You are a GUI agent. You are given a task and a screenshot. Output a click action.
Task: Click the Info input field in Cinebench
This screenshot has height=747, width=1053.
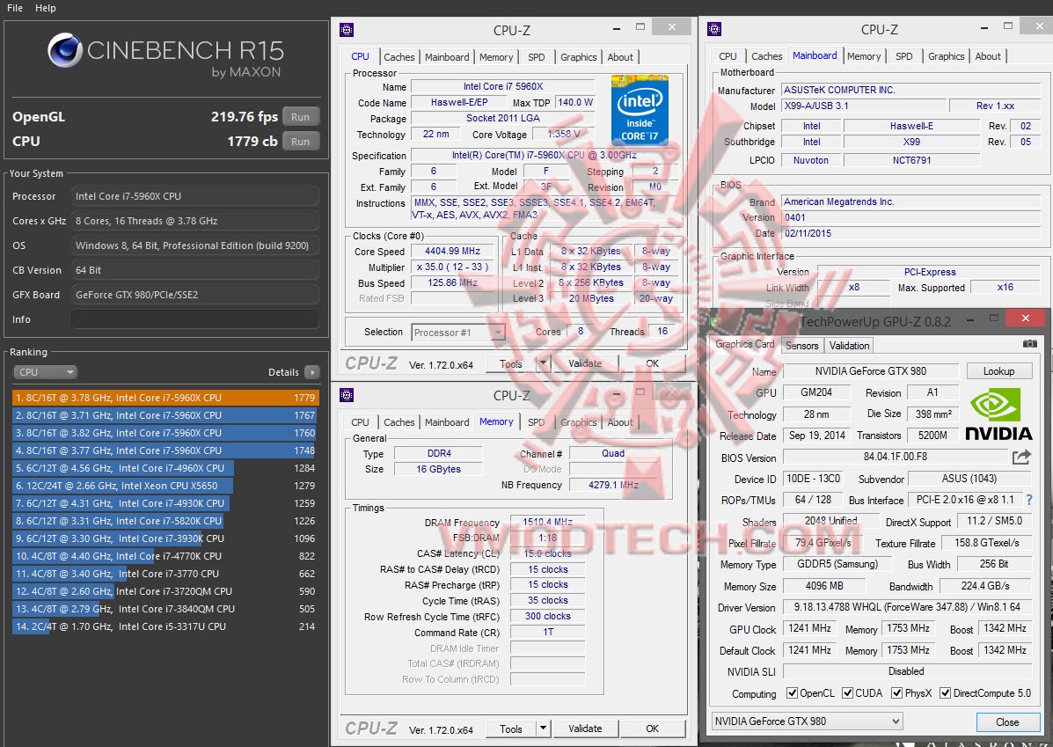click(x=194, y=319)
